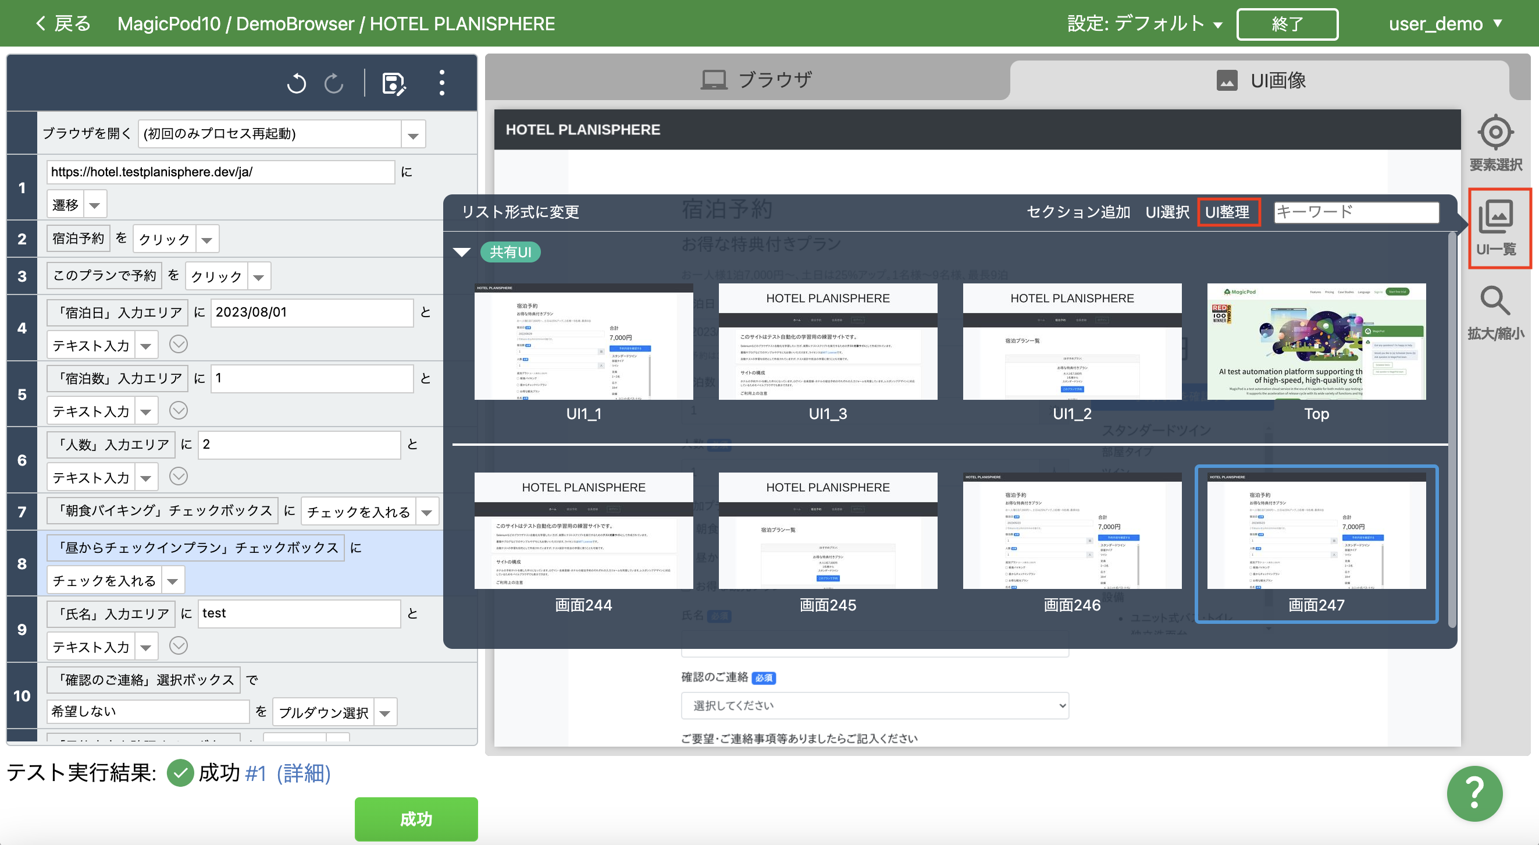1539x845 pixels.
Task: Open the three-dot more options menu
Action: 441,83
